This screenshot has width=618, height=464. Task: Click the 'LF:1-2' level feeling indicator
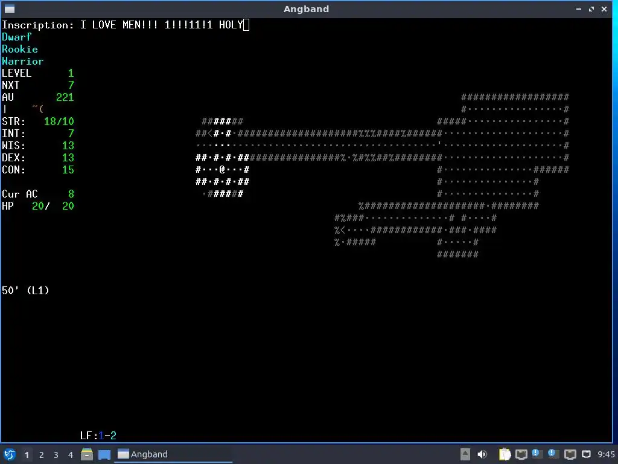point(98,436)
